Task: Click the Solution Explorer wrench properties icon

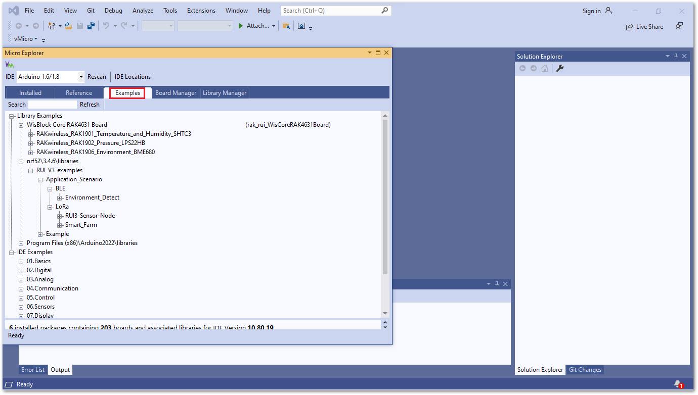Action: pos(560,68)
